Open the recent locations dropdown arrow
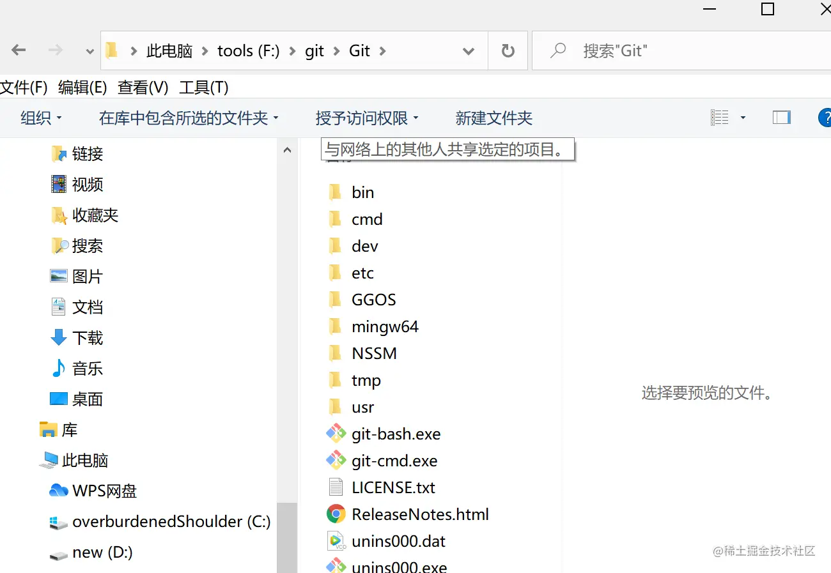 [x=90, y=51]
